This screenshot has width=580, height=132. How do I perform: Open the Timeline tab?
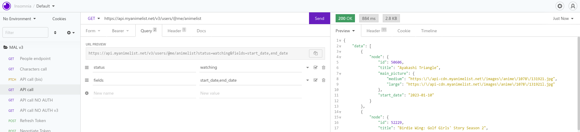click(429, 31)
